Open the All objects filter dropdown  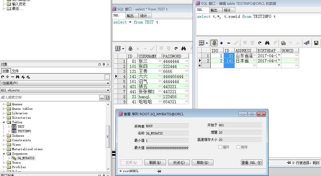[x=55, y=90]
